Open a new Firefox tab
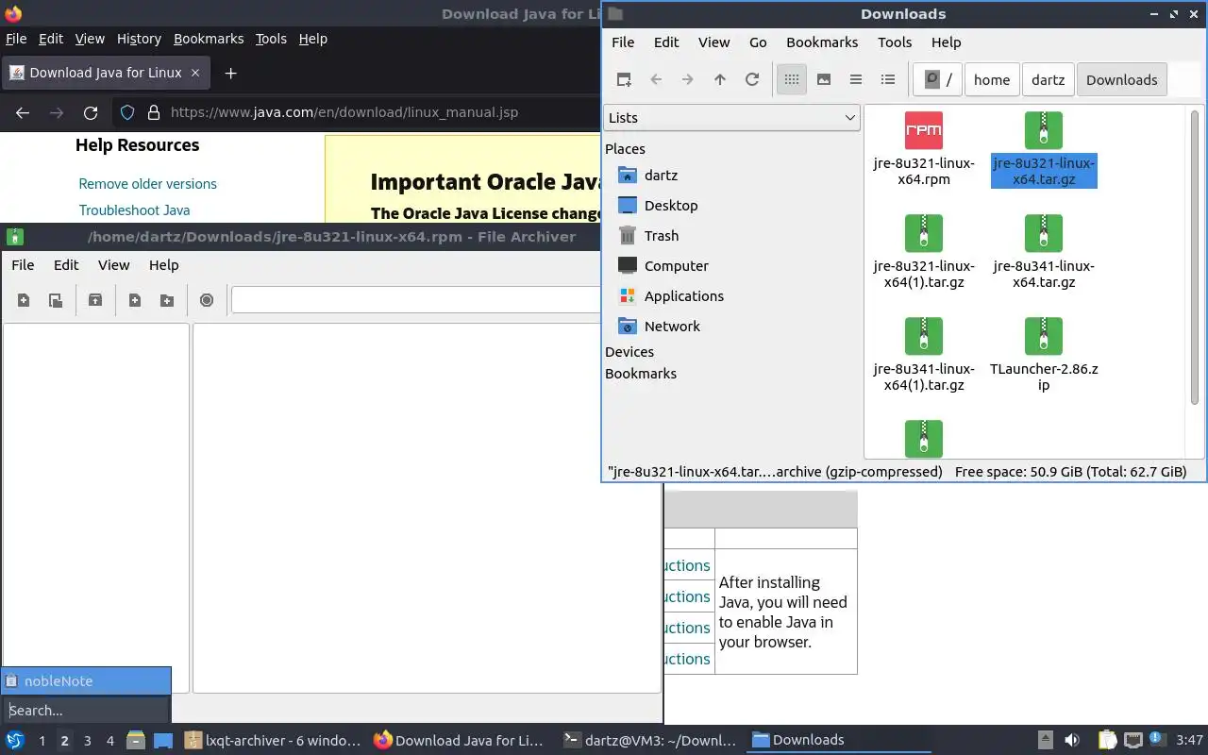Viewport: 1208px width, 755px height. (231, 73)
